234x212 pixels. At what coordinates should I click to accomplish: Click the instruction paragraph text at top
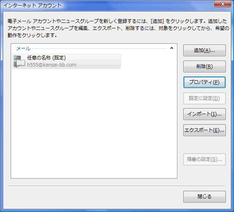[x=118, y=28]
